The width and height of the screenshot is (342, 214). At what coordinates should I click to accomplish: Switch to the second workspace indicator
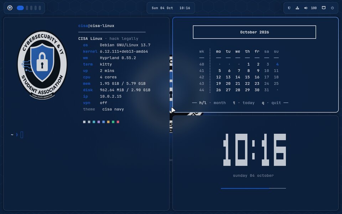tap(27, 8)
